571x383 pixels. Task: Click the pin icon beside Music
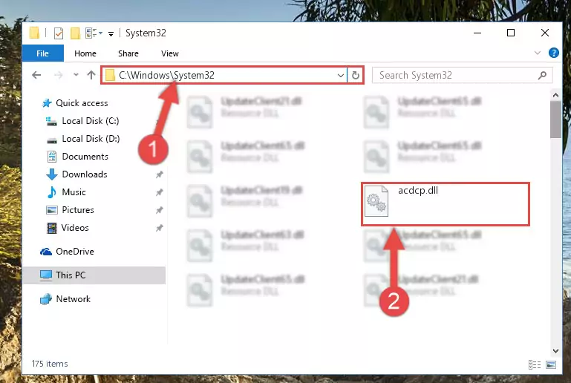tap(159, 192)
